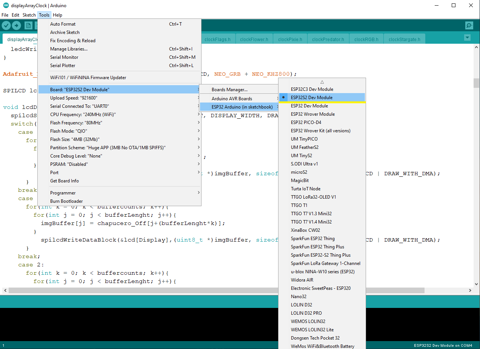Image resolution: width=480 pixels, height=349 pixels.
Task: Click the New sketch toolbar icon
Action: click(28, 25)
